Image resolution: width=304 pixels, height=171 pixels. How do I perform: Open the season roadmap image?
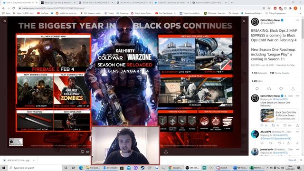(x=124, y=82)
